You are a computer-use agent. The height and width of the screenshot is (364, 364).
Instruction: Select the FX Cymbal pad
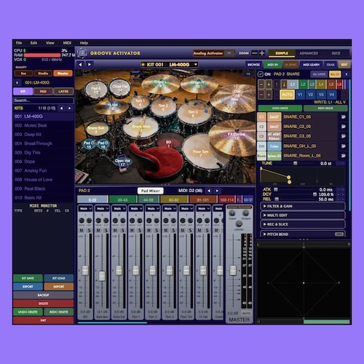pos(236,136)
